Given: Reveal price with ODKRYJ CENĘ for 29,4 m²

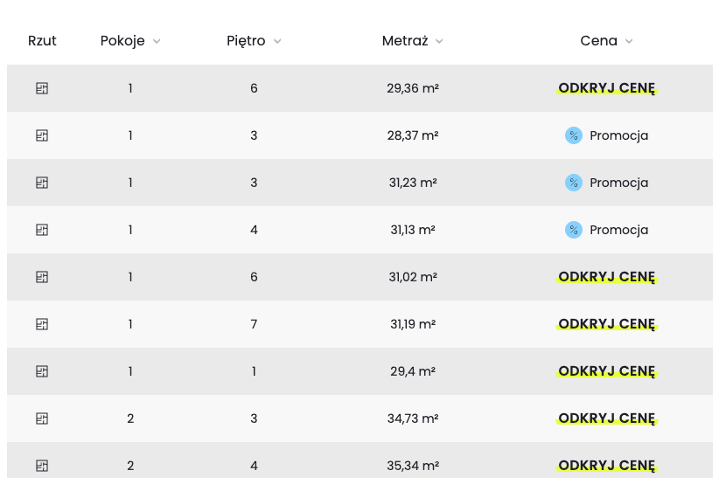Looking at the screenshot, I should coord(606,371).
